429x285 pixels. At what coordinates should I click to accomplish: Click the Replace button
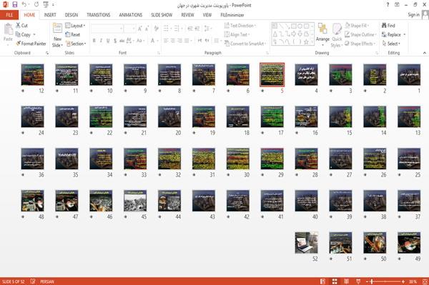(393, 34)
